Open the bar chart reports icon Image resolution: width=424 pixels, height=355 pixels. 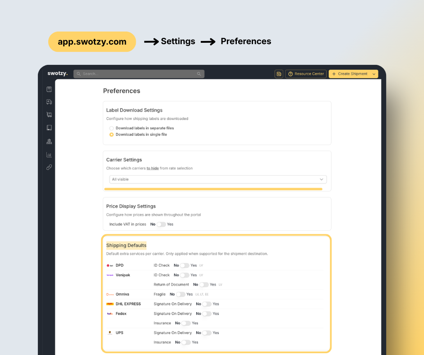click(x=49, y=155)
